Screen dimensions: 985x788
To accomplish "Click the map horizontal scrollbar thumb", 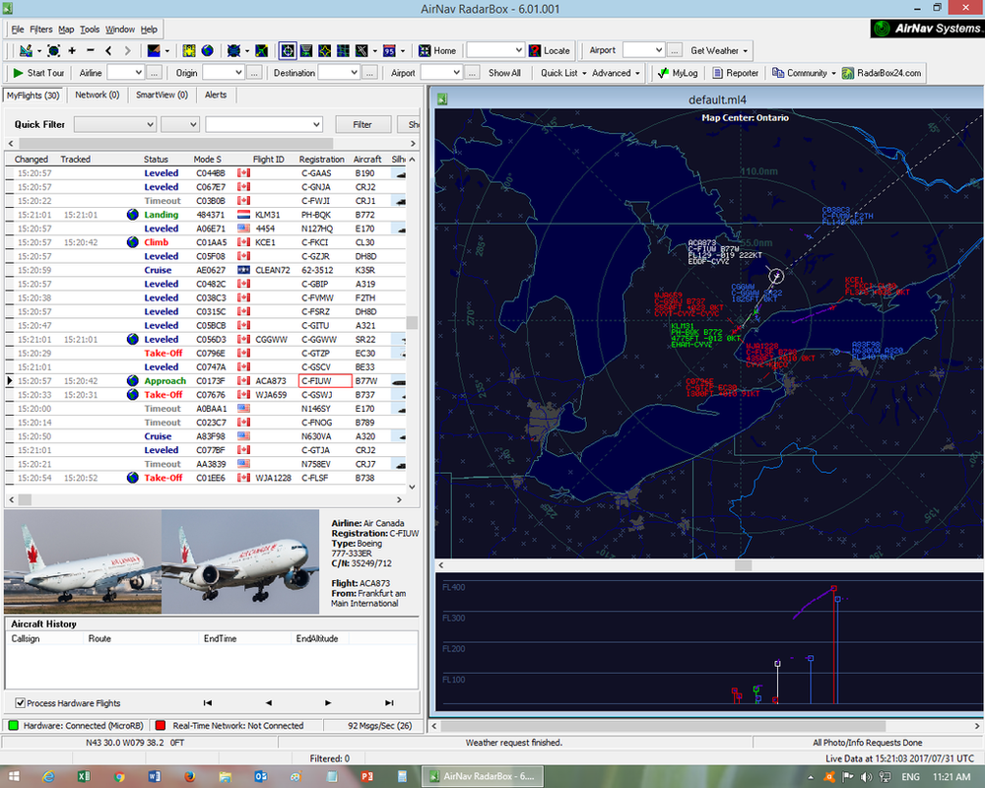I will pos(743,565).
